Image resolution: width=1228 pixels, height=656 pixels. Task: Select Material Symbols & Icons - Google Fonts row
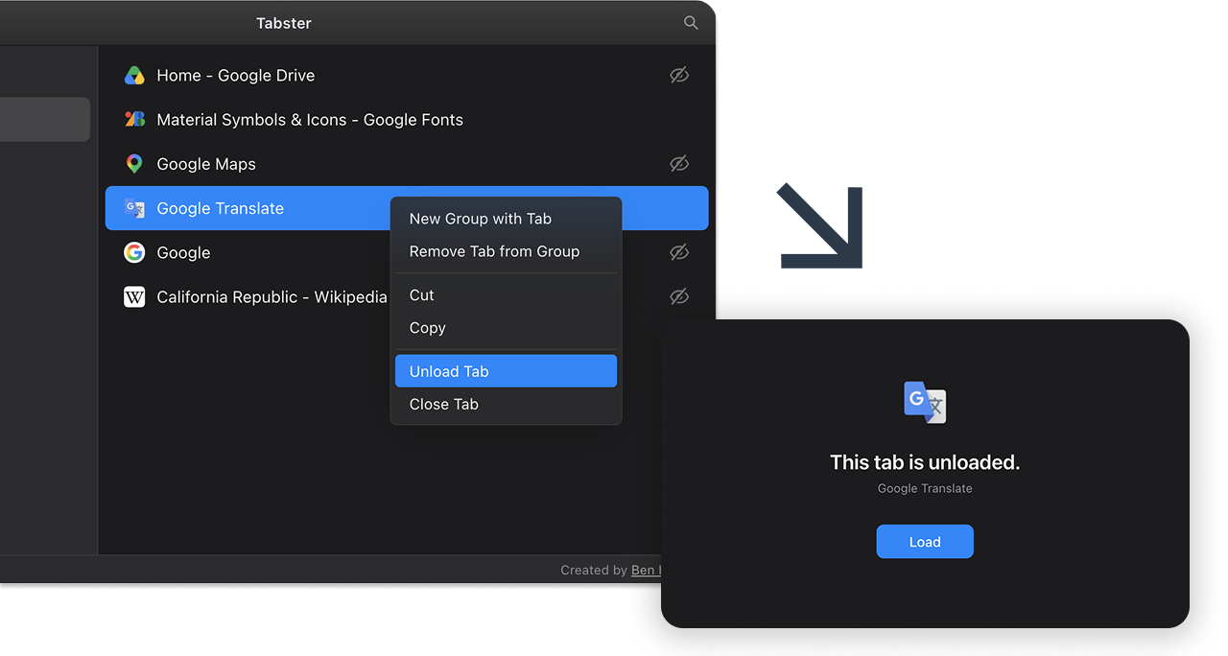tap(407, 120)
